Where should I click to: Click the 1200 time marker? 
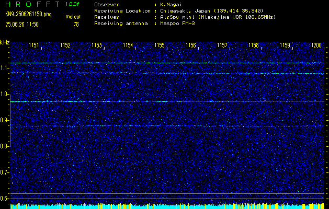tap(316, 45)
